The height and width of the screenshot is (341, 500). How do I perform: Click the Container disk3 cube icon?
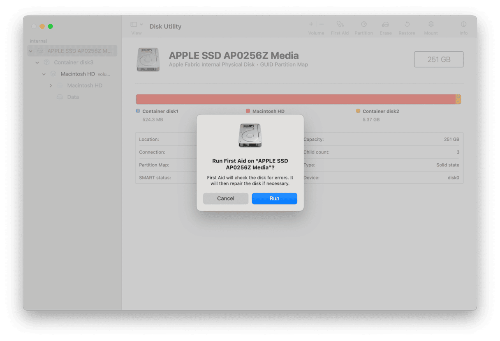coord(46,62)
